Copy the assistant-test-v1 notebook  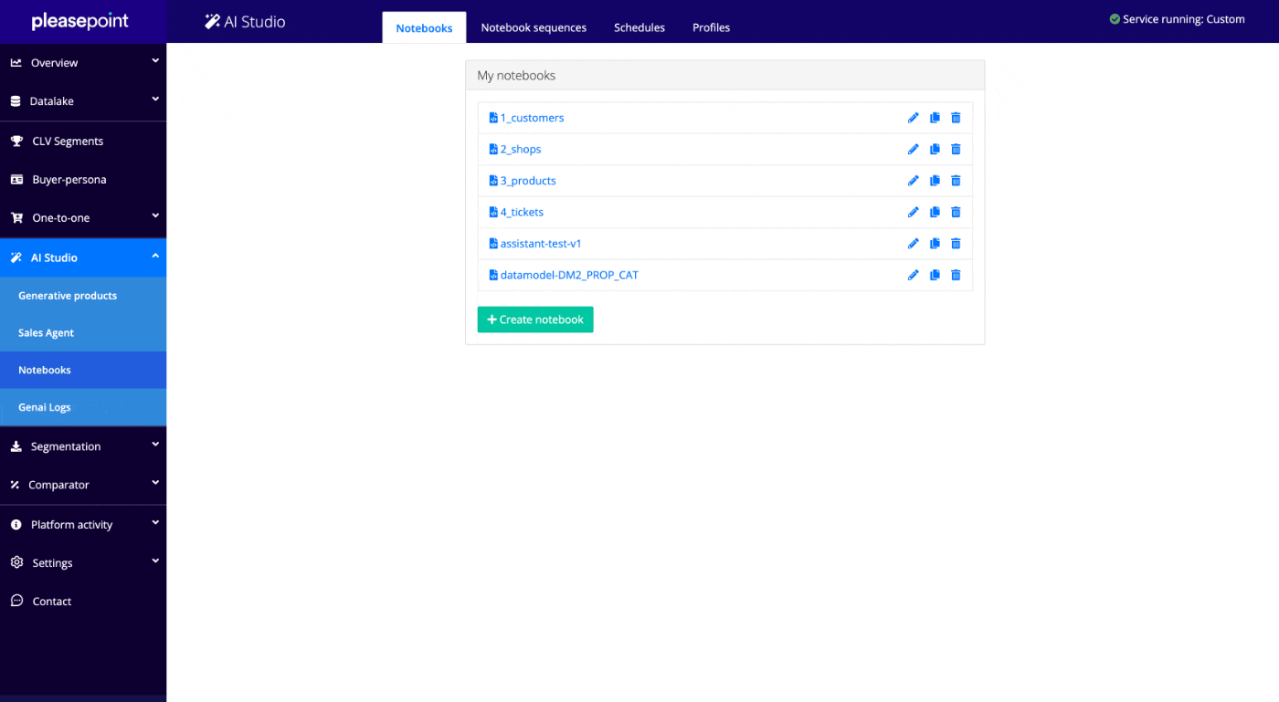click(x=935, y=244)
